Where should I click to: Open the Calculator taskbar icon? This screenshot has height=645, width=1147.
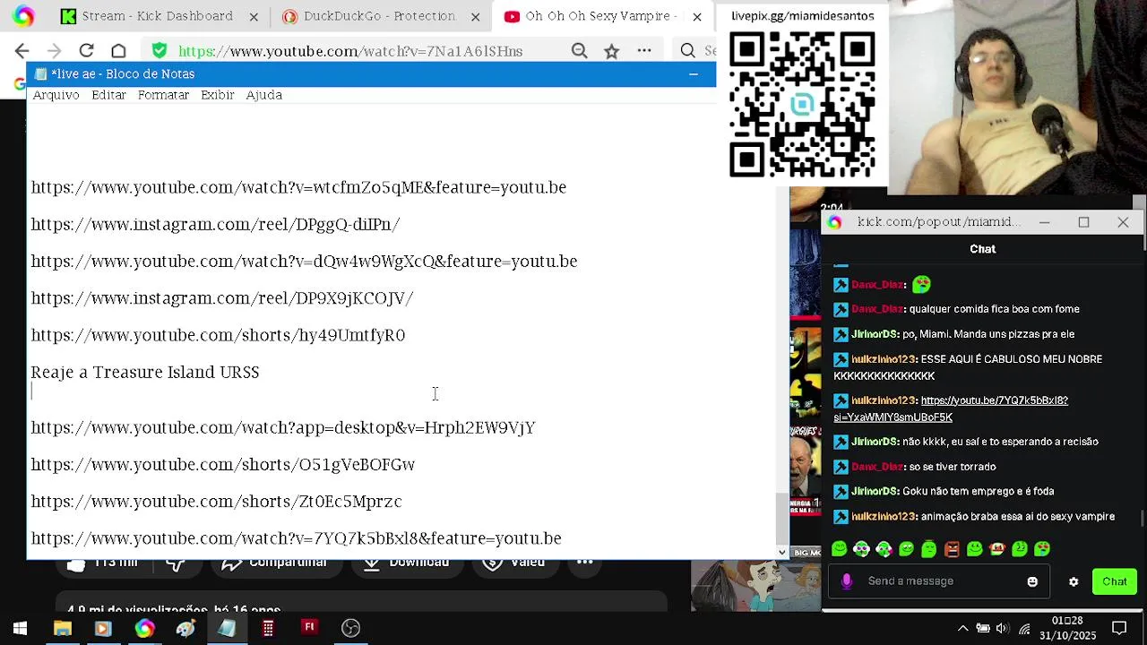click(x=268, y=628)
